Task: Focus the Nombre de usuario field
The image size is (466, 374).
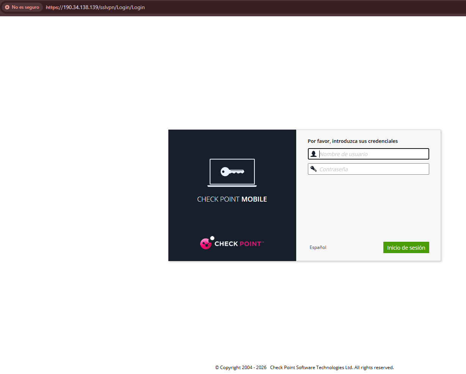Action: tap(368, 154)
